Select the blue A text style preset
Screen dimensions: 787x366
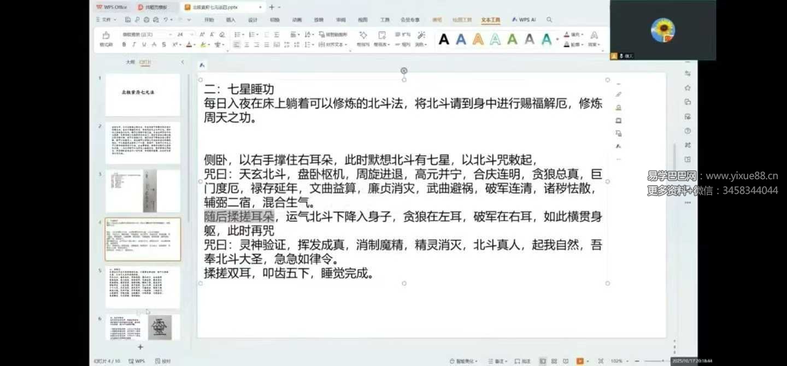coord(461,39)
